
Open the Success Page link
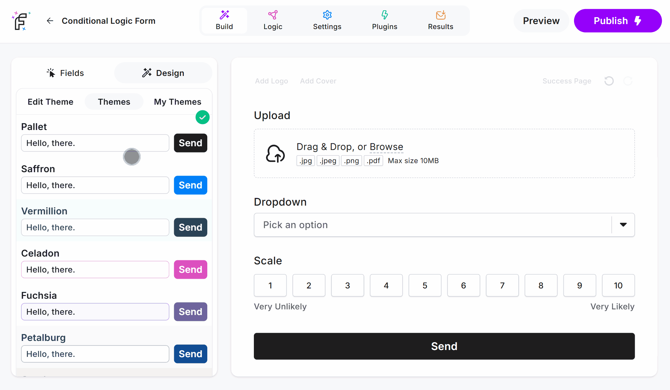tap(567, 81)
